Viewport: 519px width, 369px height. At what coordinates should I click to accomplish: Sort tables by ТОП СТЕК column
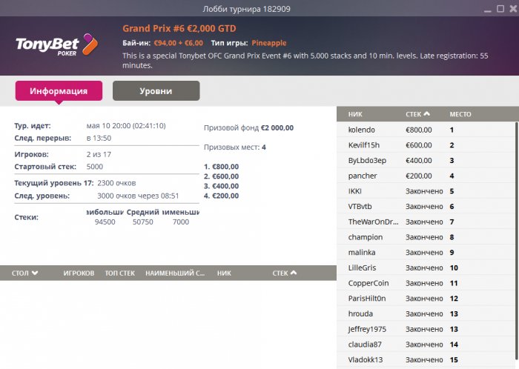tap(122, 273)
